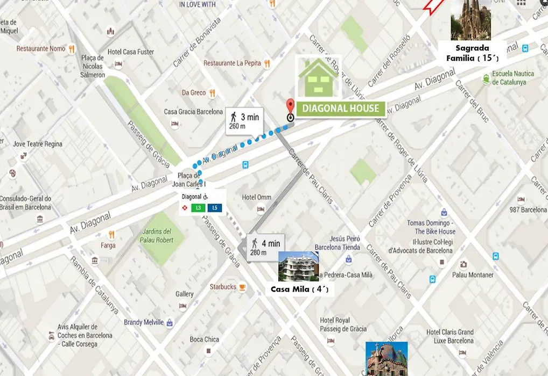The height and width of the screenshot is (376, 548).
Task: Click the Hotel Omm bed icon
Action: pyautogui.click(x=261, y=209)
